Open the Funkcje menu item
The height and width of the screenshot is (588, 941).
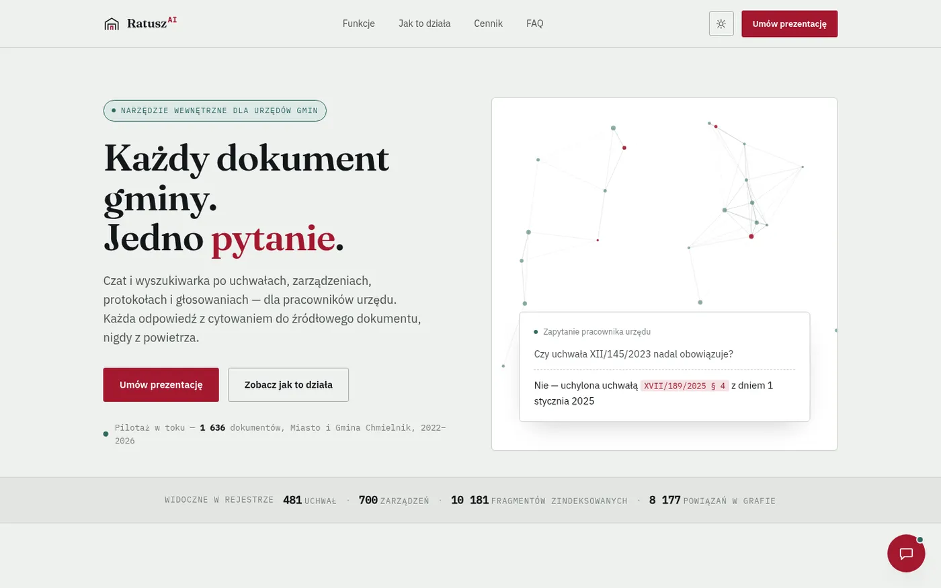coord(359,24)
